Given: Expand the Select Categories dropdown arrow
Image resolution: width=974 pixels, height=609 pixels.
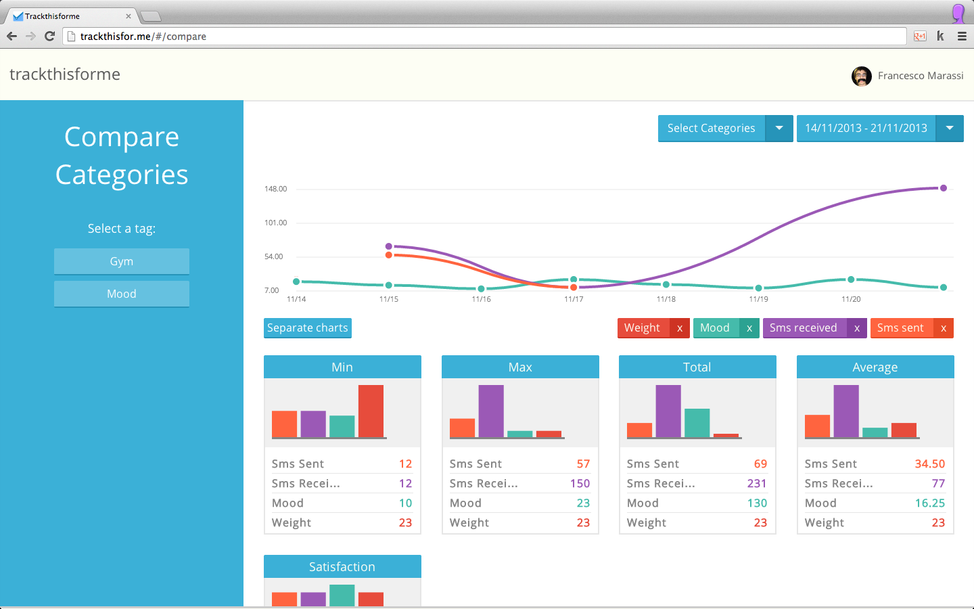Looking at the screenshot, I should 779,128.
